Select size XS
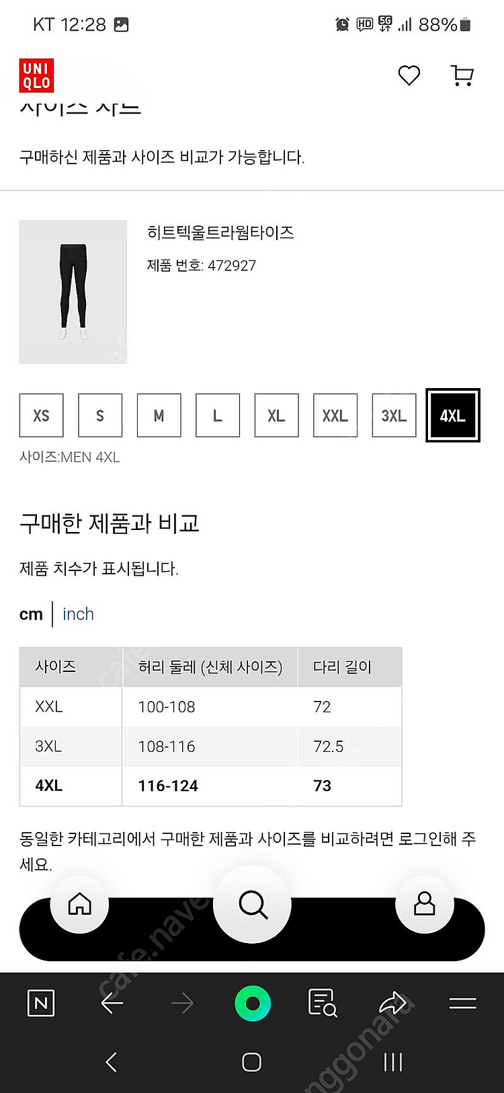Screen dimensions: 504x1093 [41, 415]
